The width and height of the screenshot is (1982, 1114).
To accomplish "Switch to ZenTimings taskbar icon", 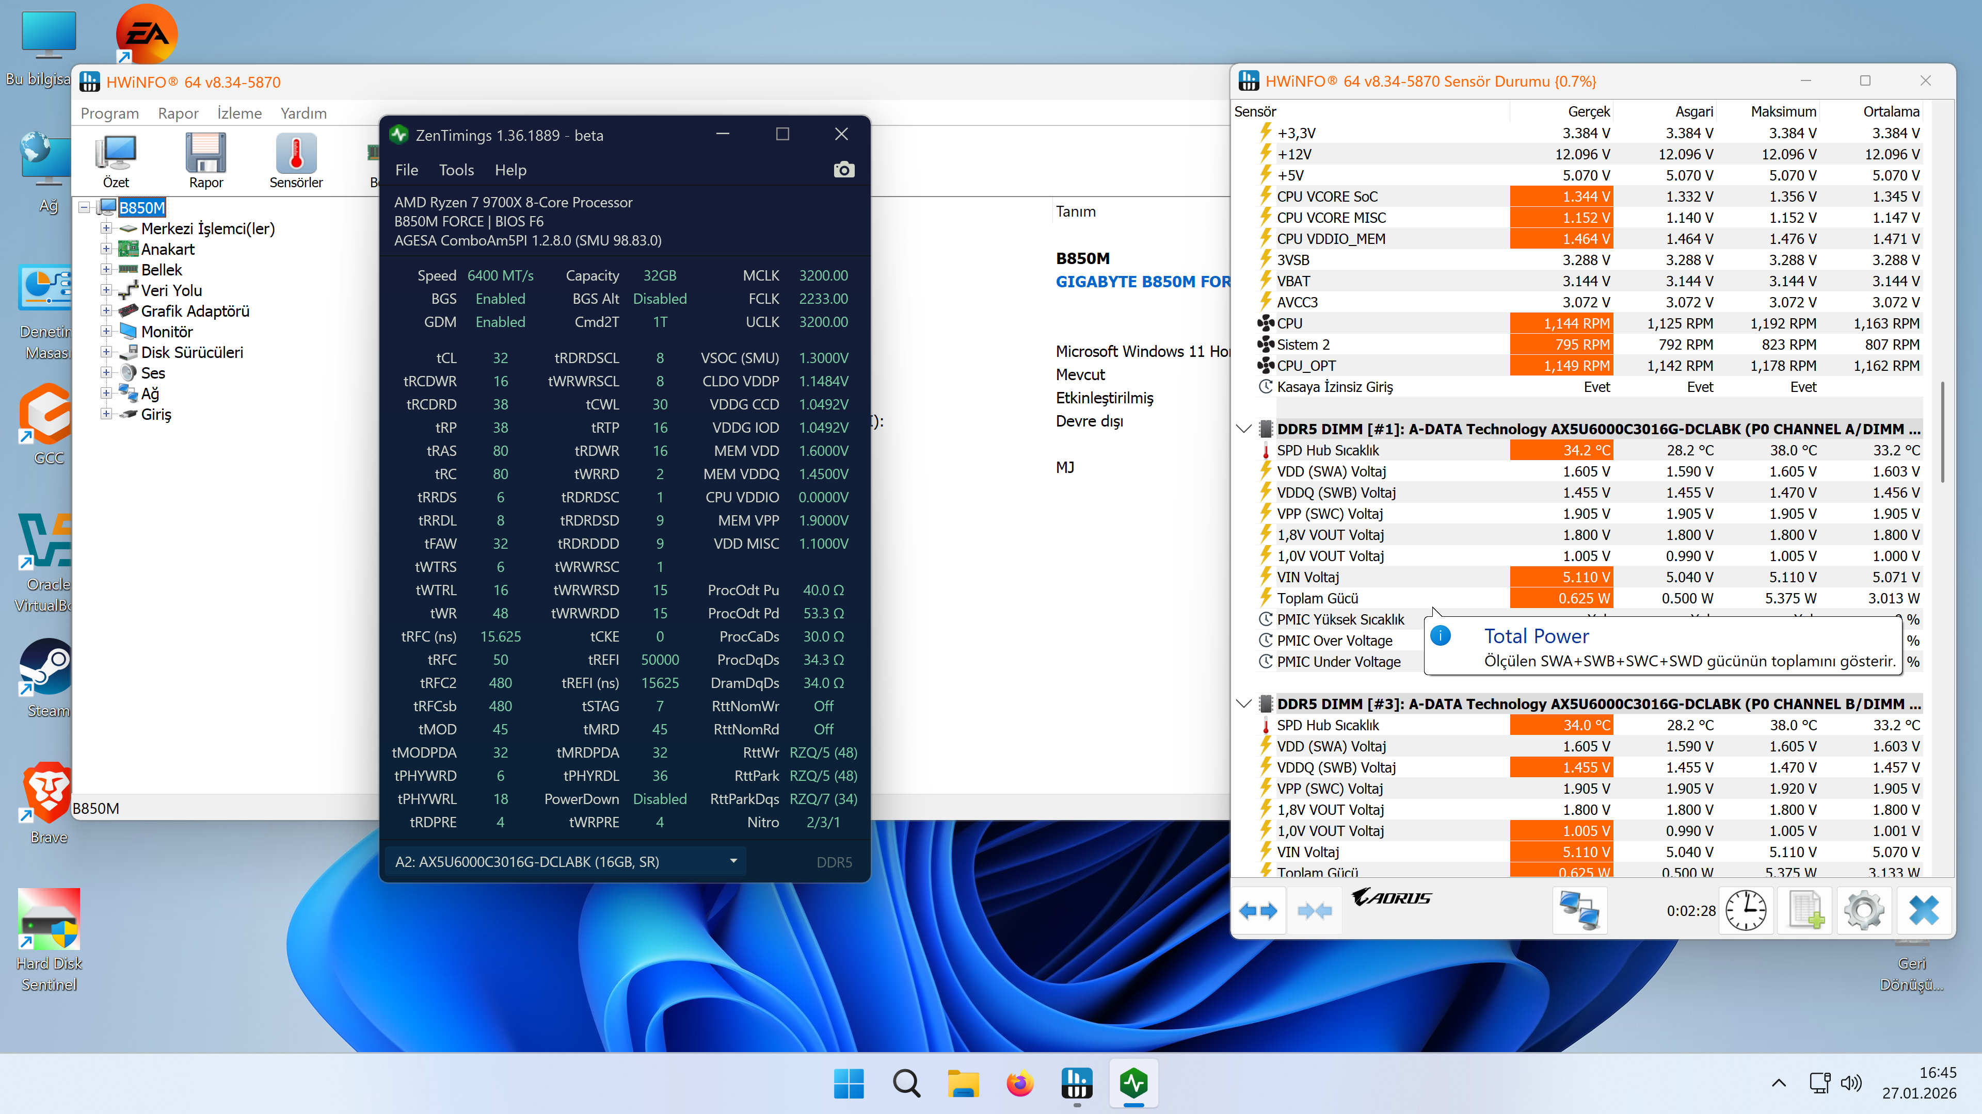I will (1134, 1084).
